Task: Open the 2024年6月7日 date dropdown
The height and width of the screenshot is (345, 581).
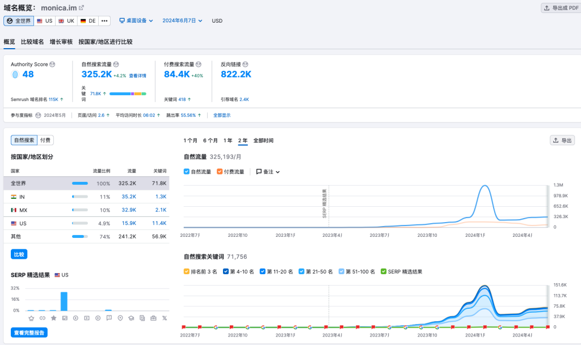Action: pos(182,21)
